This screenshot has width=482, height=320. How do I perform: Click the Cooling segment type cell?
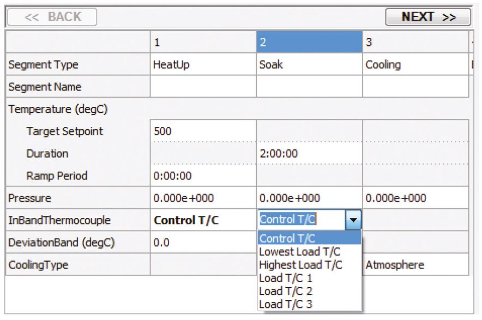[x=415, y=65]
